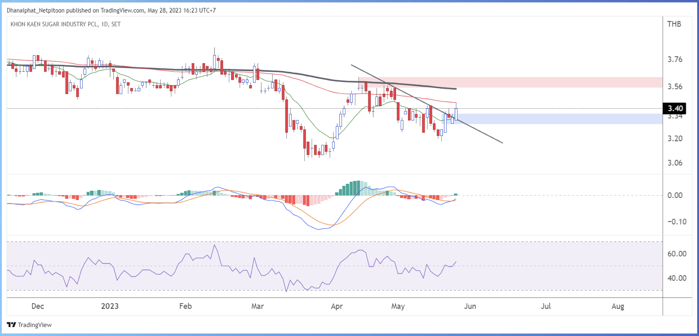
Task: Click MACD axis value -0.10
Action: [x=677, y=222]
